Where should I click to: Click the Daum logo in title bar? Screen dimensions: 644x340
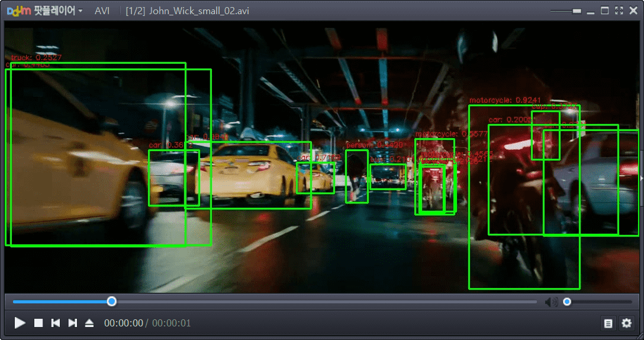pyautogui.click(x=19, y=11)
